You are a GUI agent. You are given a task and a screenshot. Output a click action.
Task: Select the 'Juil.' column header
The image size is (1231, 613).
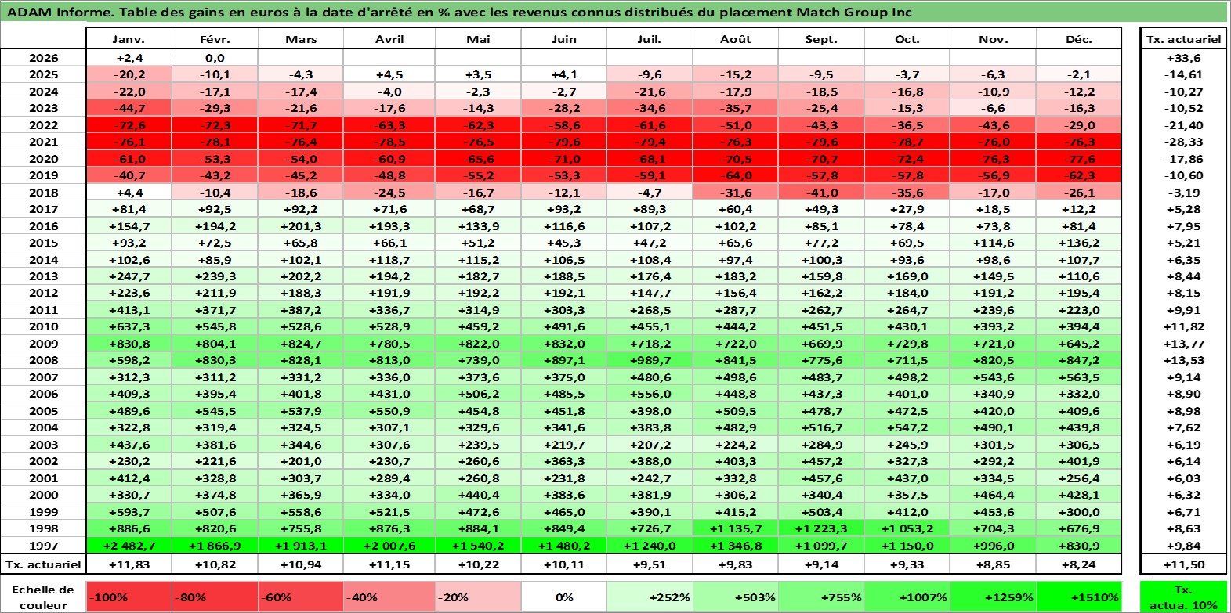click(650, 39)
